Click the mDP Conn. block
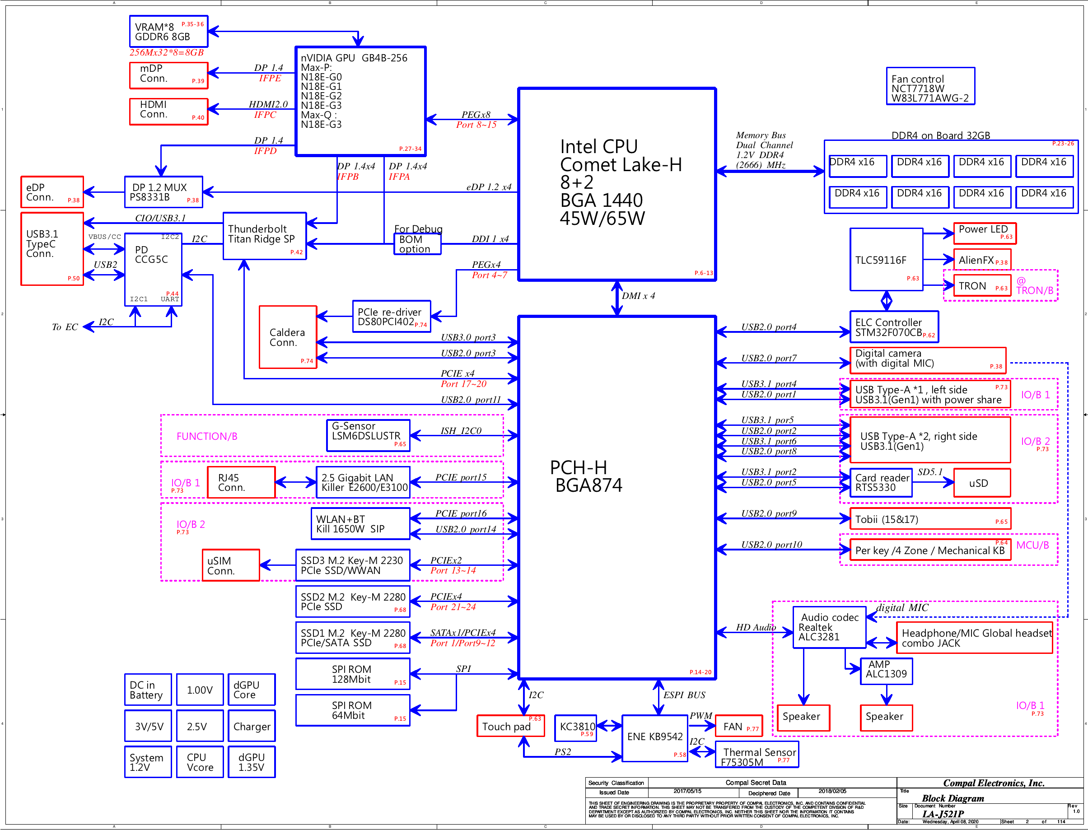Screen dimensions: 1088x830 point(168,75)
